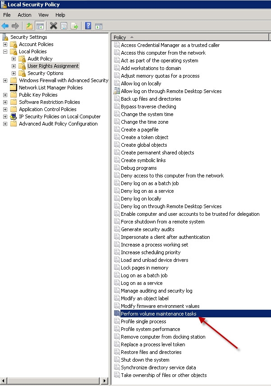Expand the Security Options node
This screenshot has height=386, width=271.
point(14,73)
